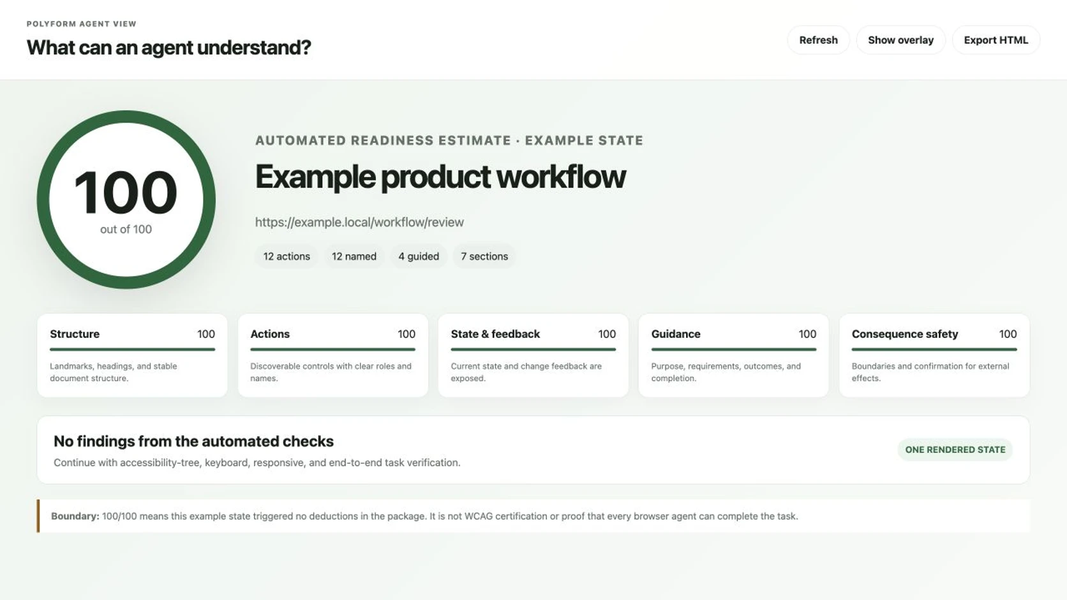
Task: Click the Guidance progress bar
Action: pos(733,349)
